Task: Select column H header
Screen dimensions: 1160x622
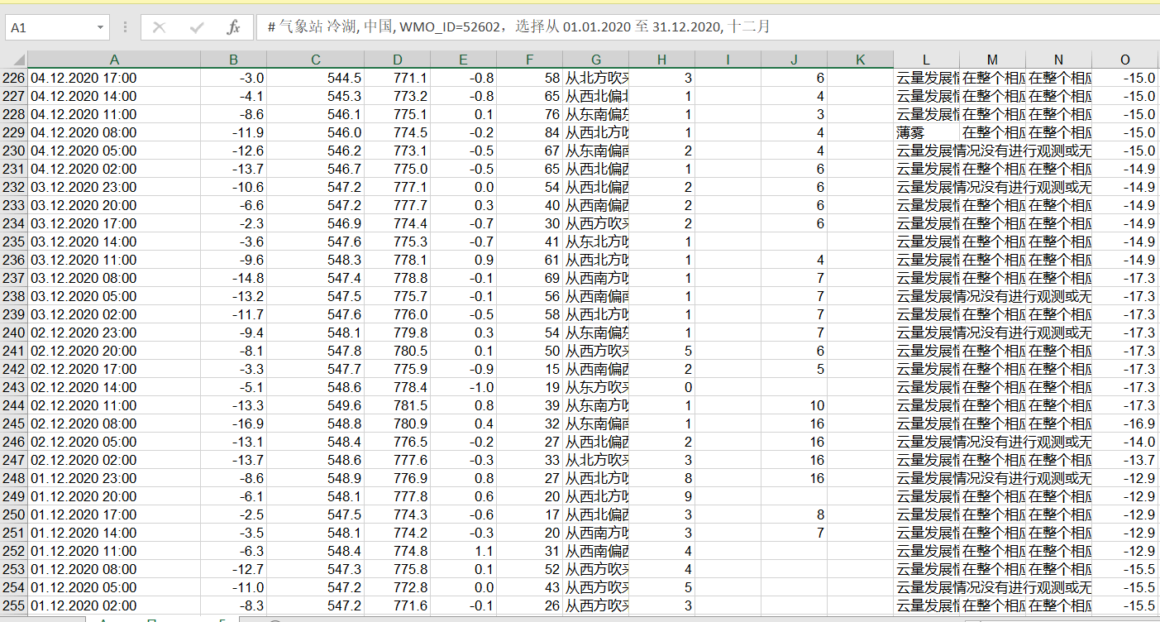Action: (x=661, y=60)
